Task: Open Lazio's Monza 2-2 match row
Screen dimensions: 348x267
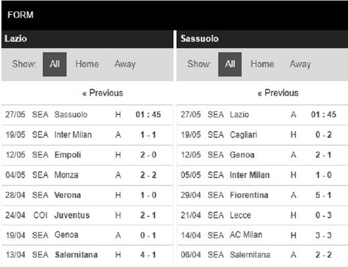Action: click(87, 175)
